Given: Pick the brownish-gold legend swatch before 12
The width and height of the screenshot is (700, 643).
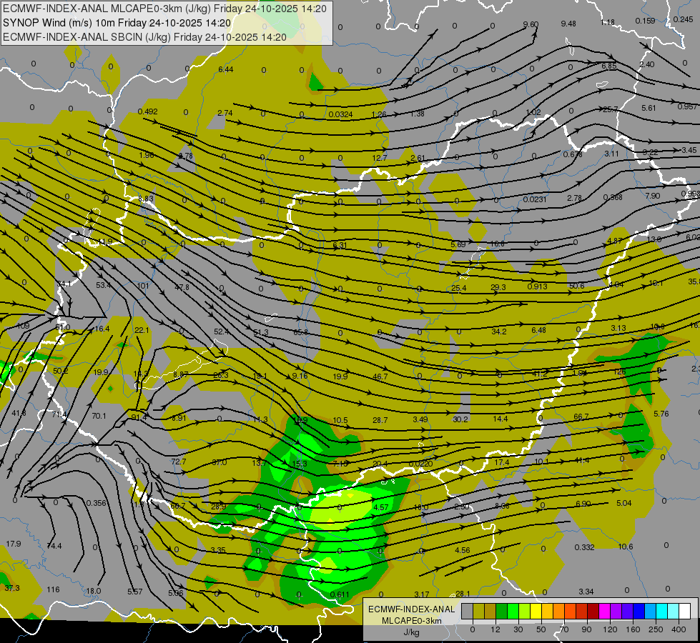Looking at the screenshot, I should coord(491,611).
